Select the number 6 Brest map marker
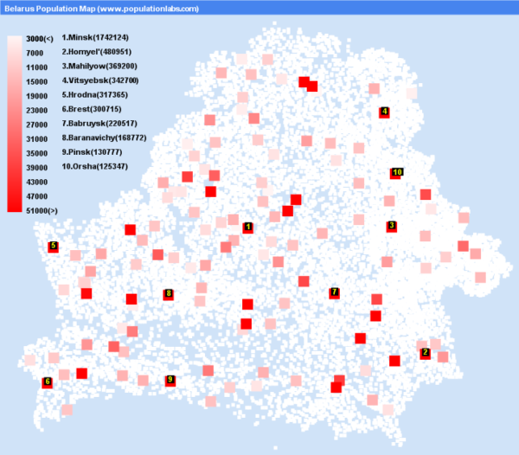The height and width of the screenshot is (455, 519). coord(47,381)
